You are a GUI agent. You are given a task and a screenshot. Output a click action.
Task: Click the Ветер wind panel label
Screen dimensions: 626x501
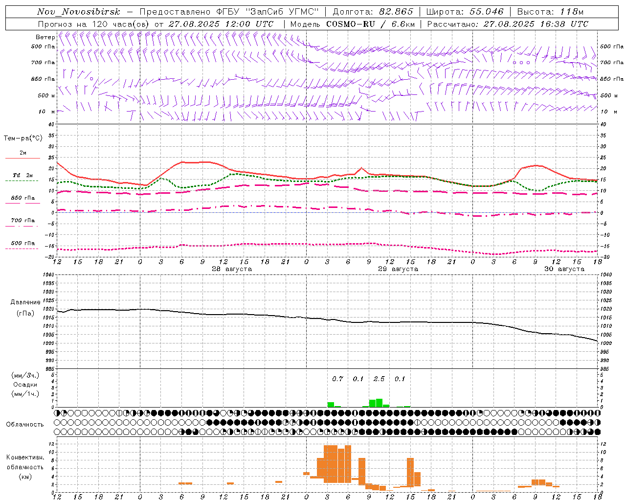pyautogui.click(x=45, y=37)
